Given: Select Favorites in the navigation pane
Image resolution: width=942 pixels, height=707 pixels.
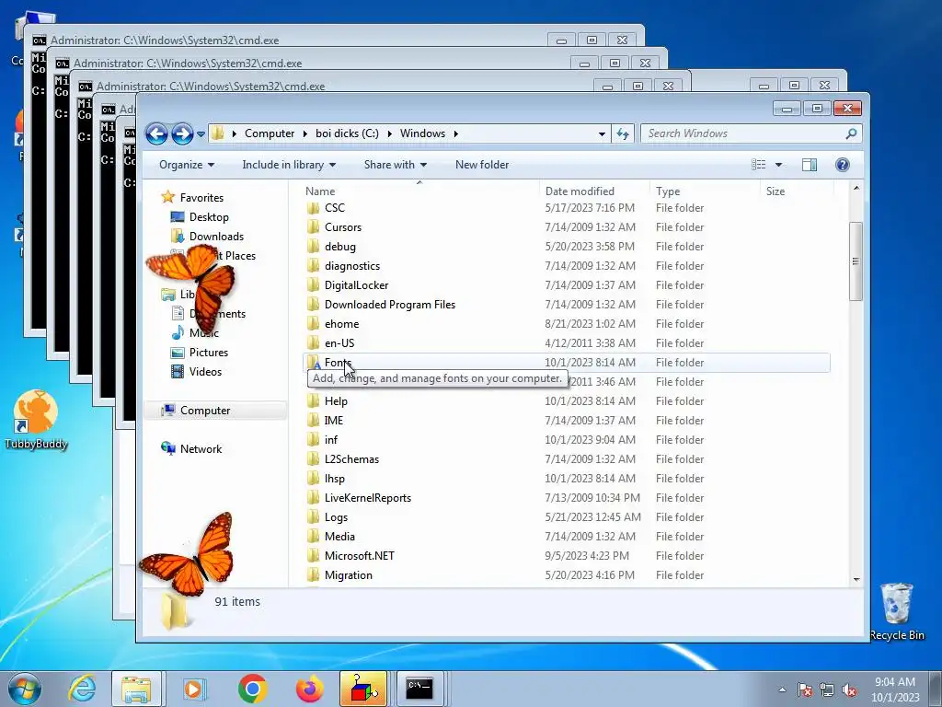Looking at the screenshot, I should click(201, 198).
